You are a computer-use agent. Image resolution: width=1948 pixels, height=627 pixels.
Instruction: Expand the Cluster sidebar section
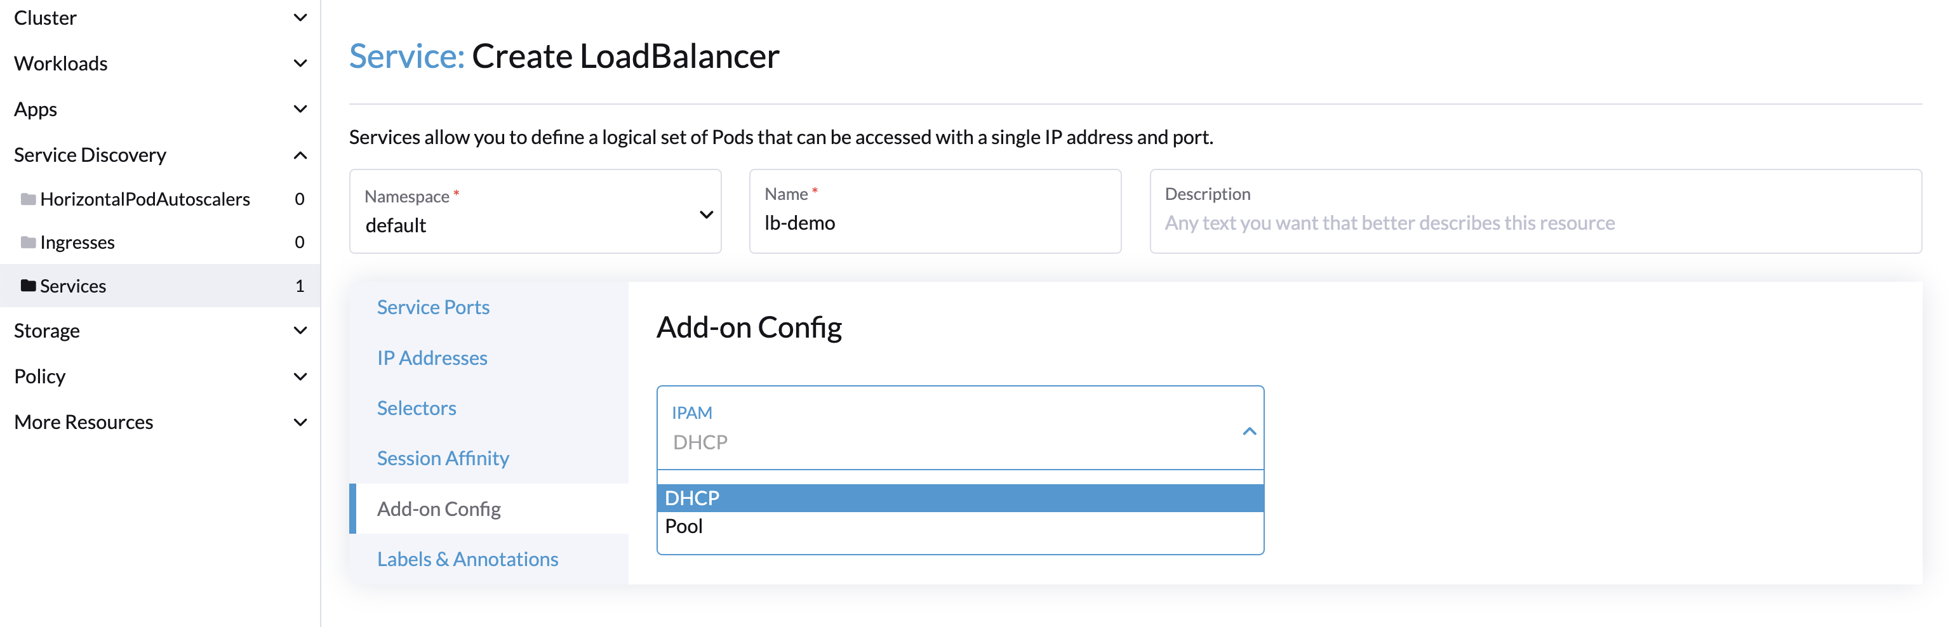point(300,17)
